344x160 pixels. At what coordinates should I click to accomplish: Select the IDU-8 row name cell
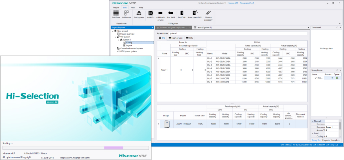coord(211,82)
